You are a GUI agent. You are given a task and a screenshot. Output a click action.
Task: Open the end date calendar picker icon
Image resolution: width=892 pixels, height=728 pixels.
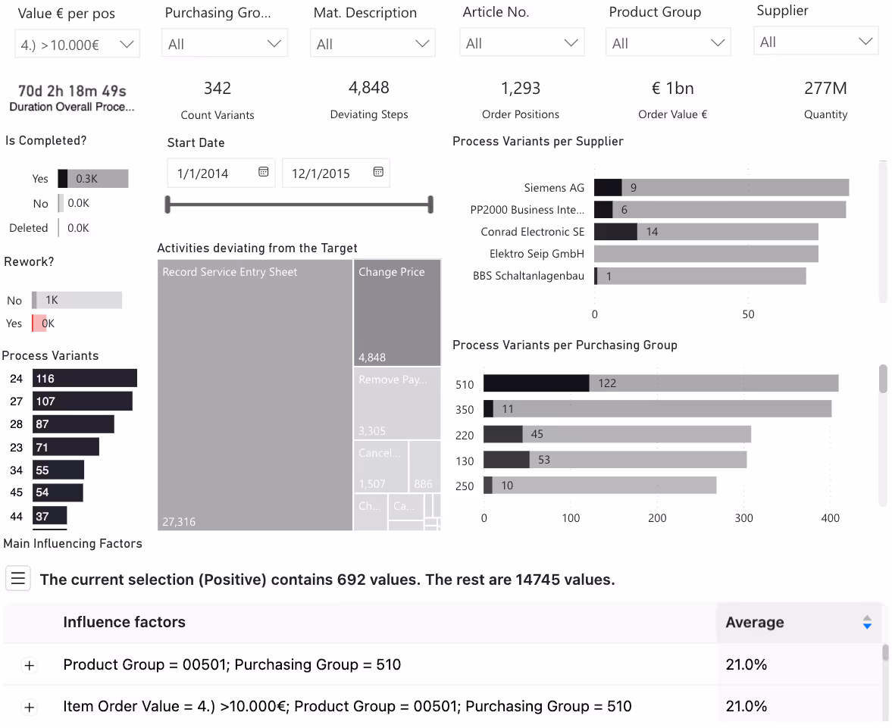378,172
